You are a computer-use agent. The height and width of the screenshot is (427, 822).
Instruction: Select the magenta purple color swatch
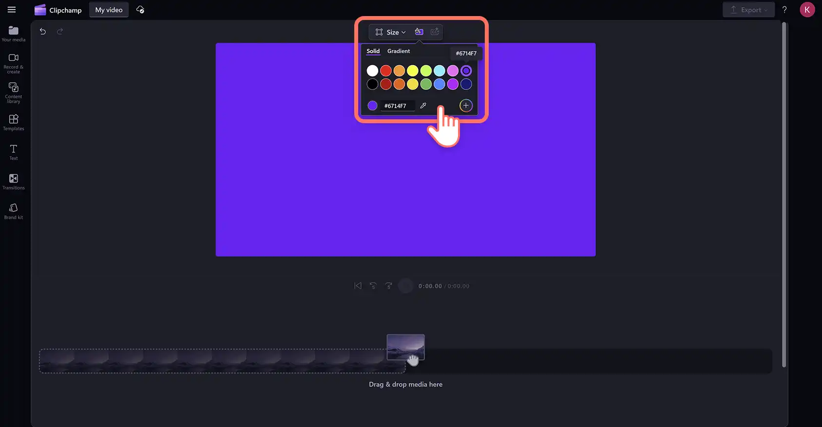pyautogui.click(x=453, y=84)
